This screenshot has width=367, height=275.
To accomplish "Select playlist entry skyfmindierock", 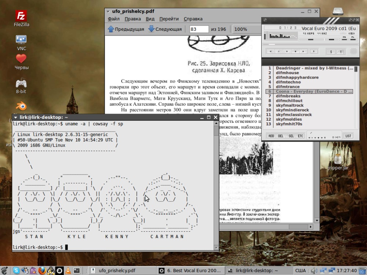I will 309,110.
